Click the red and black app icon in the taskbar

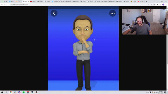[x=28, y=92]
